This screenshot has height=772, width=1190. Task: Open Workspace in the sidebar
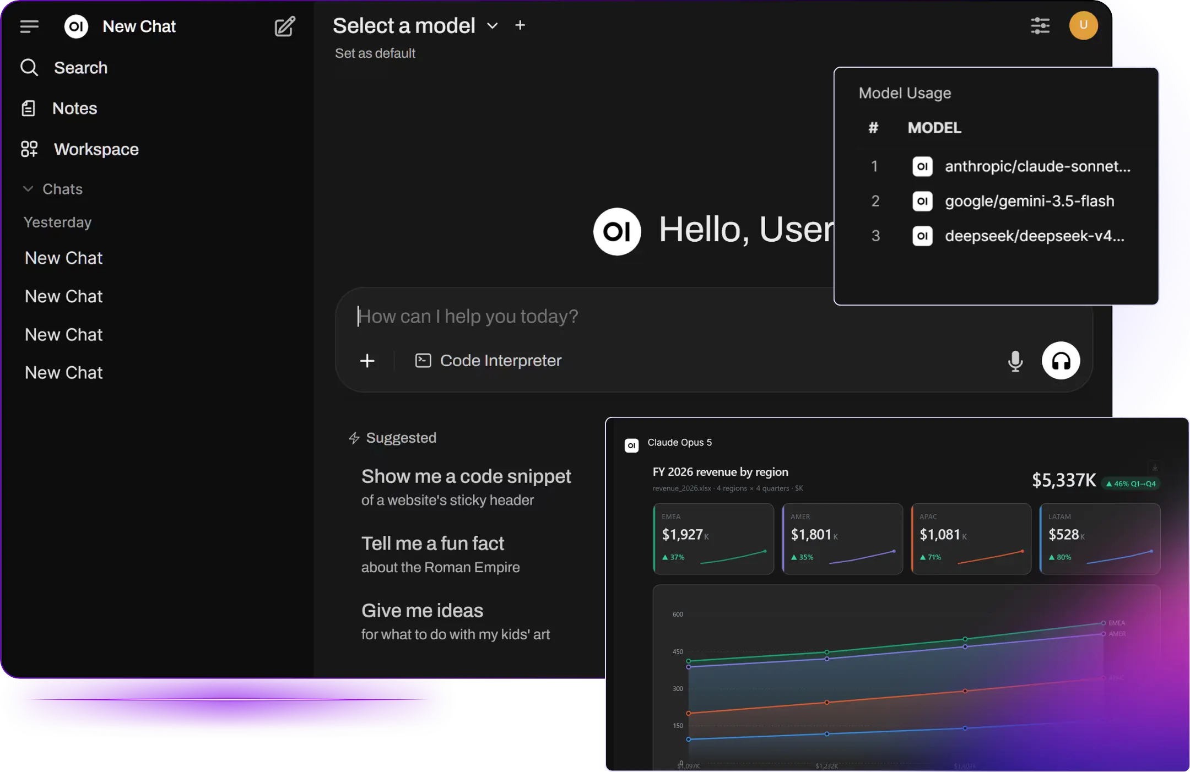click(79, 149)
